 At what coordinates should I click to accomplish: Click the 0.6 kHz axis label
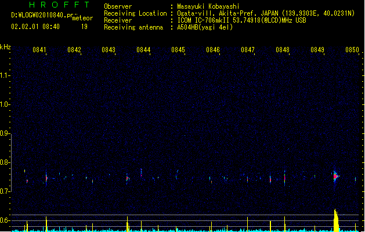click(x=5, y=220)
